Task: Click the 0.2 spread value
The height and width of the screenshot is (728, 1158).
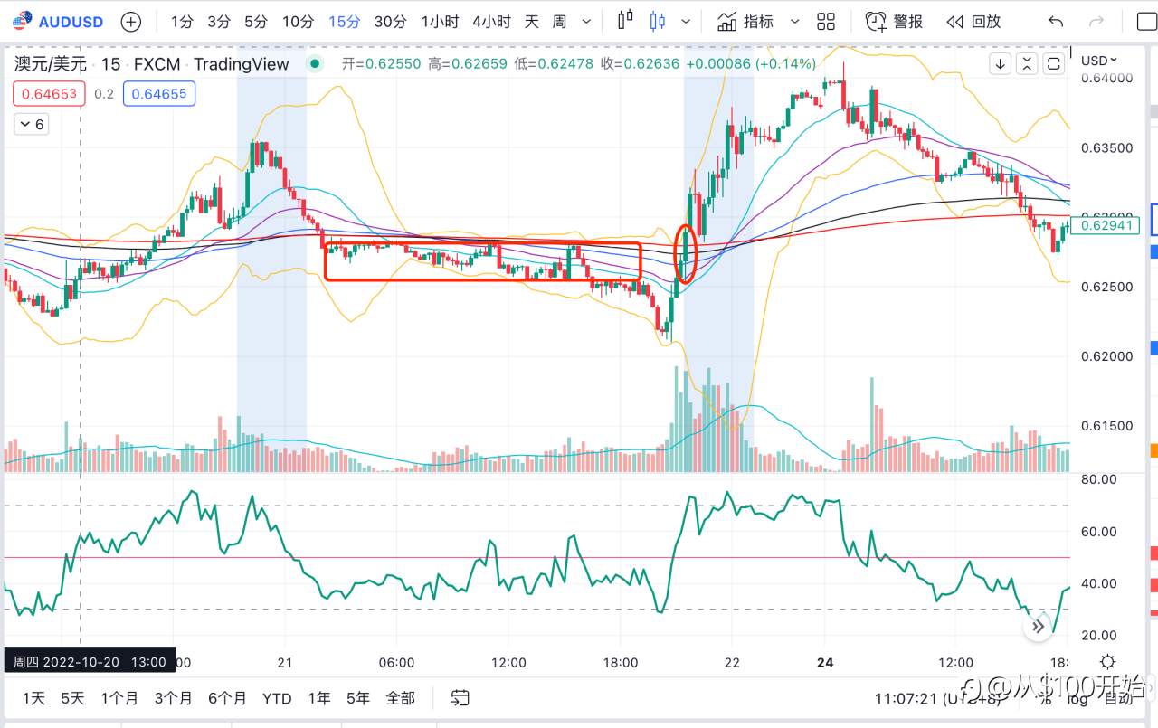Action: pos(104,93)
